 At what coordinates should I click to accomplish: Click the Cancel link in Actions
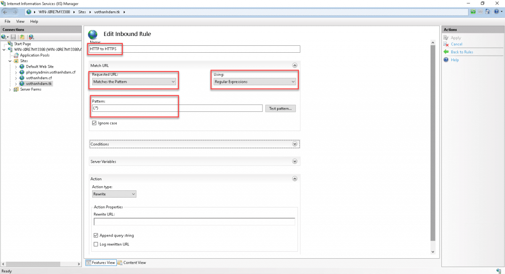pyautogui.click(x=456, y=44)
